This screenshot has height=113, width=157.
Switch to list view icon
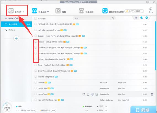tap(136, 18)
